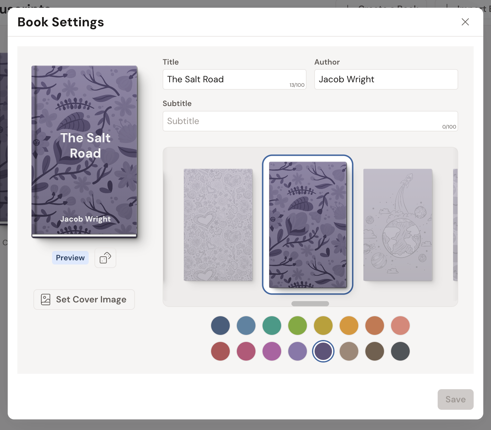This screenshot has height=430, width=491.
Task: Click the cover carousel horizontal scrollbar
Action: (310, 304)
